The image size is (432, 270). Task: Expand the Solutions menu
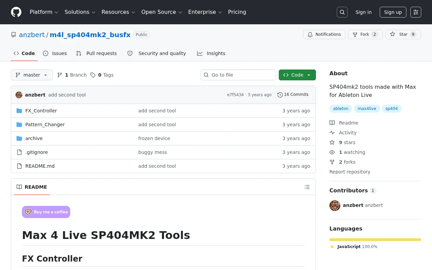tap(80, 12)
